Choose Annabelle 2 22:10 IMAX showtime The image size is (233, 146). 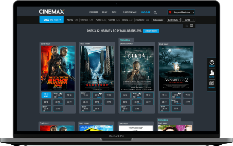coord(176,102)
